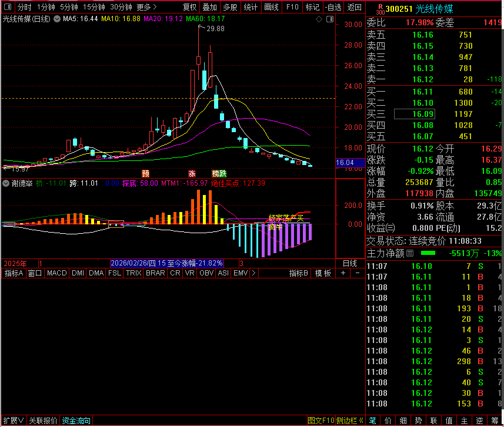Toggle the 主力净额 list icon
This screenshot has width=504, height=427.
410,253
